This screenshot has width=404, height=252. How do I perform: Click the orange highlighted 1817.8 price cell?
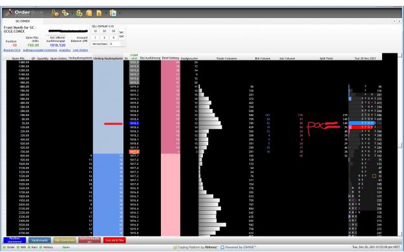134,152
